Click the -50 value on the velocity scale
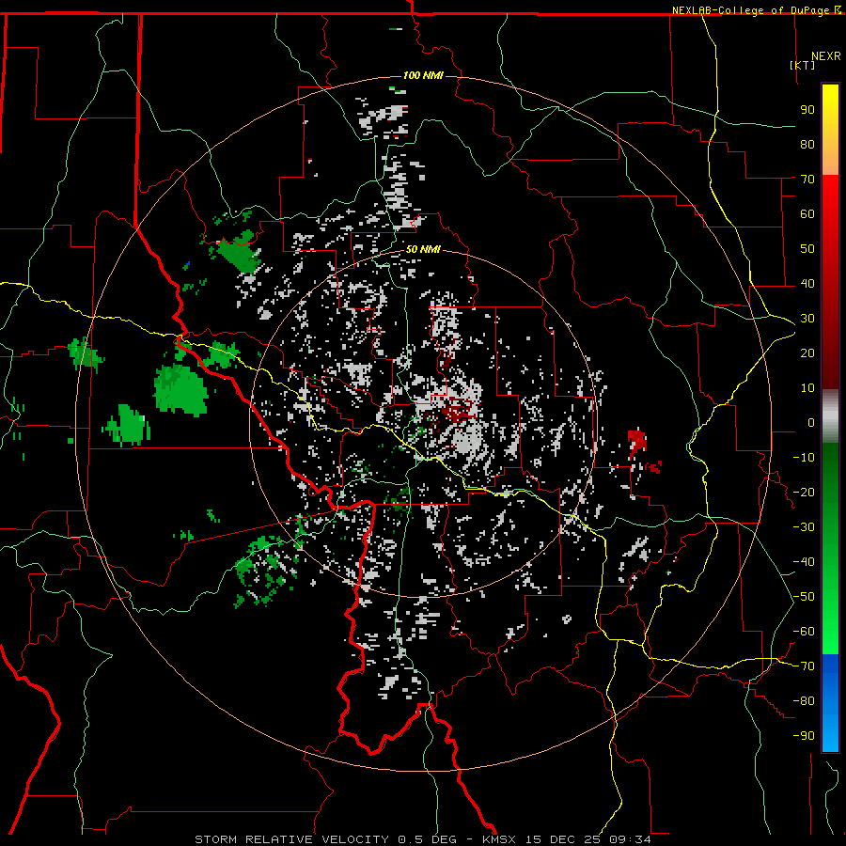The height and width of the screenshot is (846, 846). pos(804,597)
